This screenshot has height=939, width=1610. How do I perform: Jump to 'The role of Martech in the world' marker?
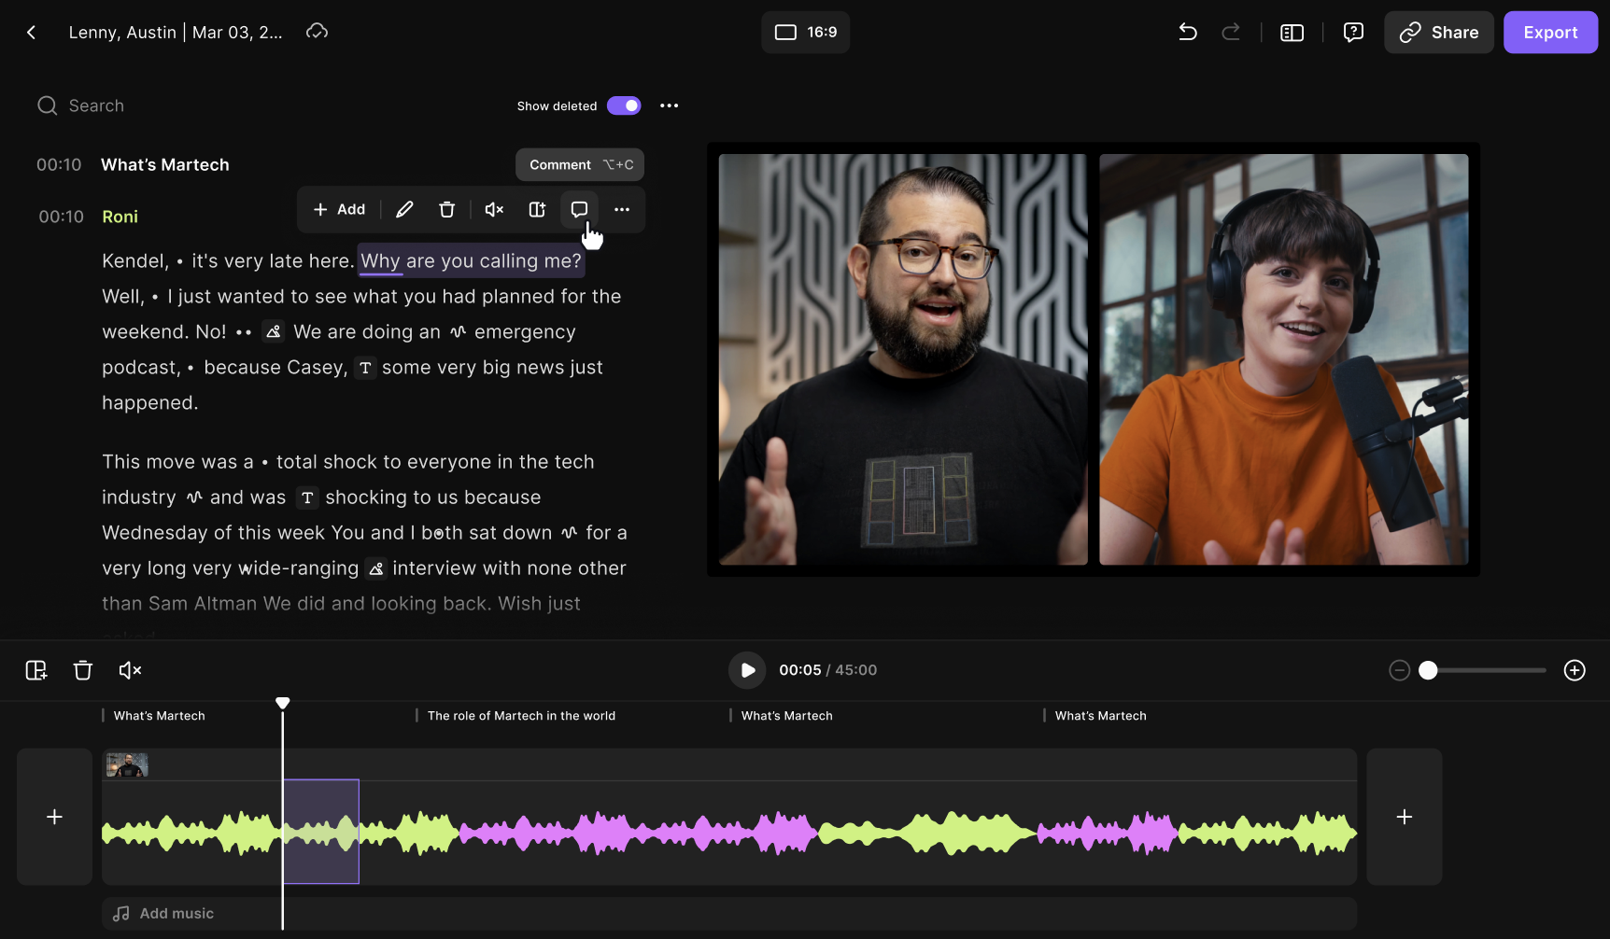tap(520, 716)
